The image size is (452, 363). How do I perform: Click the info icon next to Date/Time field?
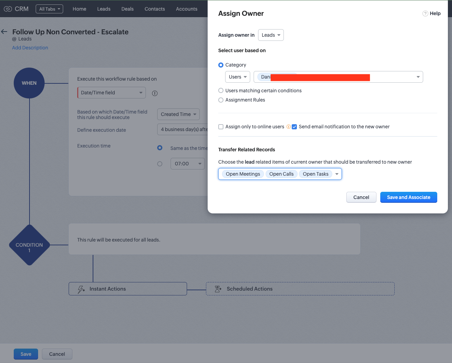155,93
